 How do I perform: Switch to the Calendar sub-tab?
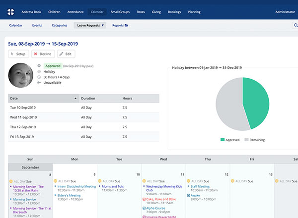click(15, 25)
